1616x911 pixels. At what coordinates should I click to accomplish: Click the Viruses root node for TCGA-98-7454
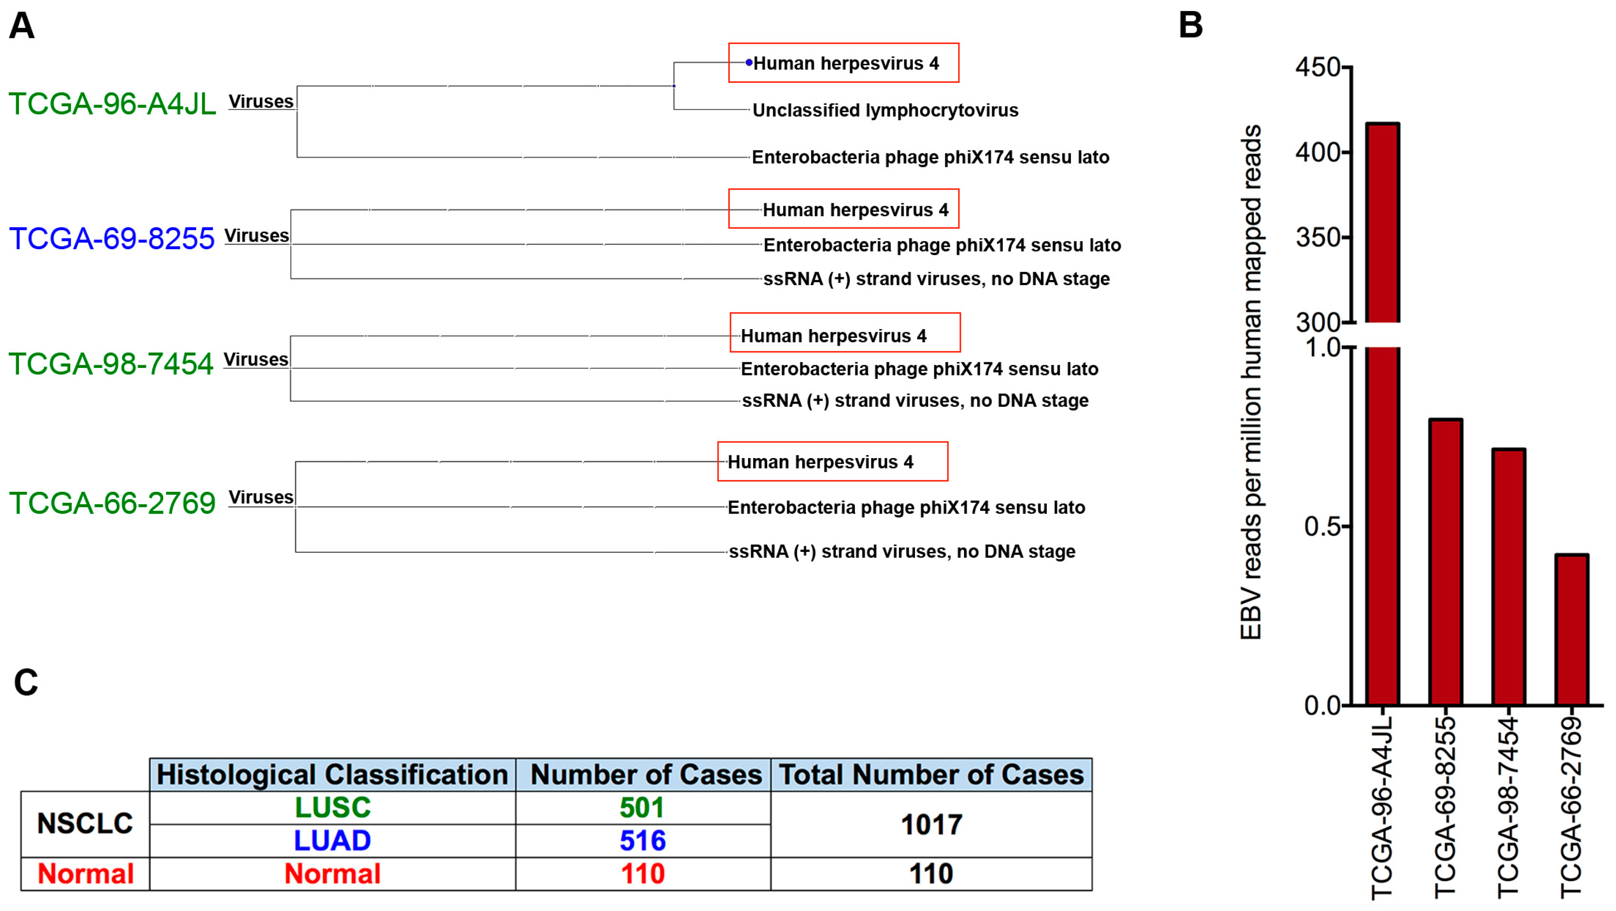(x=256, y=360)
